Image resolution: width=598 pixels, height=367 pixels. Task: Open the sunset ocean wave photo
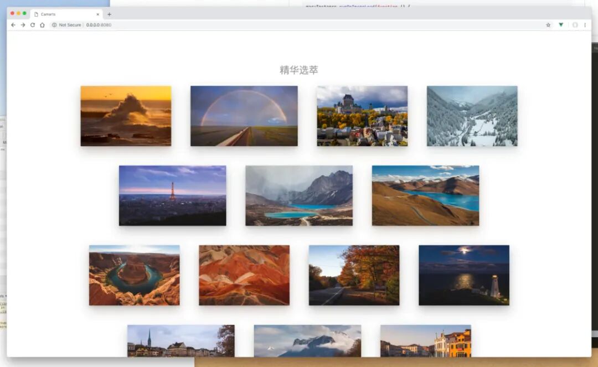click(x=126, y=116)
